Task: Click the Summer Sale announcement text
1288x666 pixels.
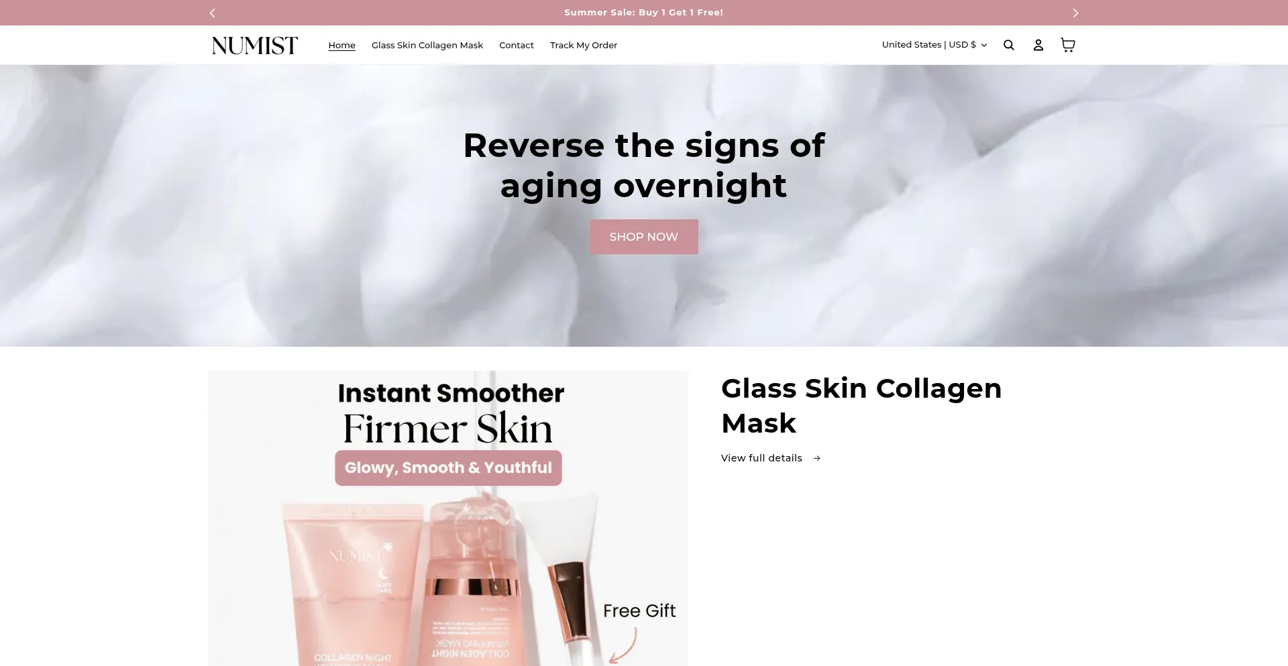Action: (x=643, y=13)
